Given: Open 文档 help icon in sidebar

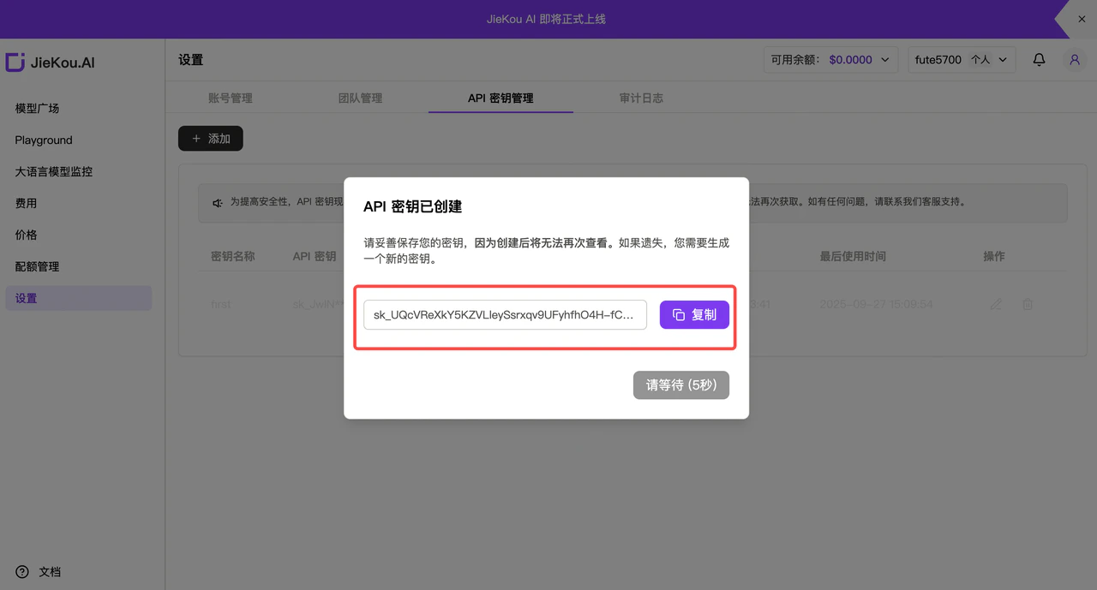Looking at the screenshot, I should coord(22,572).
